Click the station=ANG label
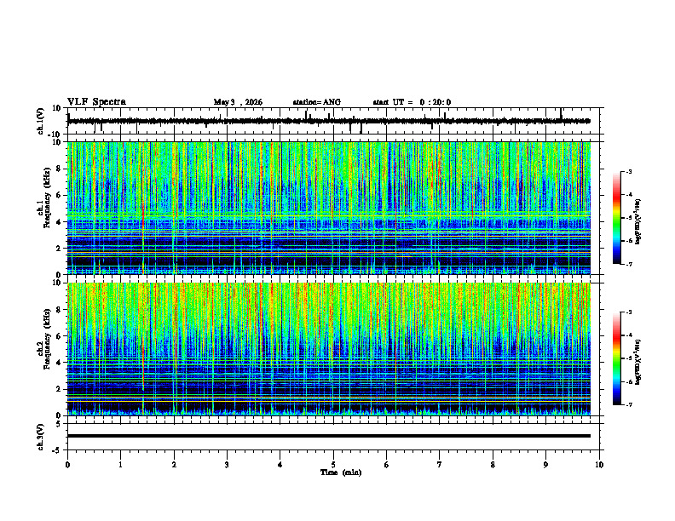The height and width of the screenshot is (521, 675). [316, 102]
